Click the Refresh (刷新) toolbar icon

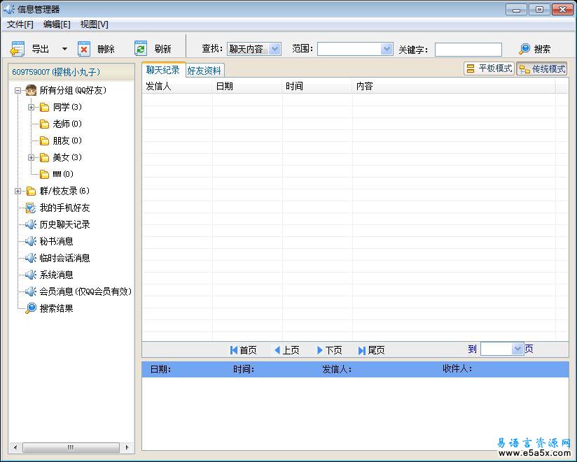[141, 48]
